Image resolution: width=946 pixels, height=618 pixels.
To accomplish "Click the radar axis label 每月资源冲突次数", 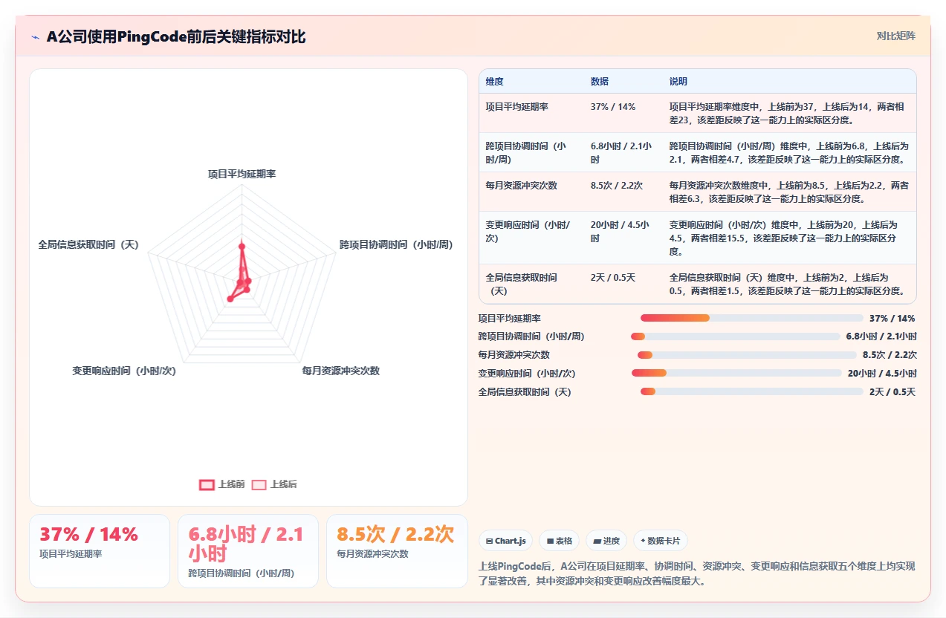I will pyautogui.click(x=340, y=371).
